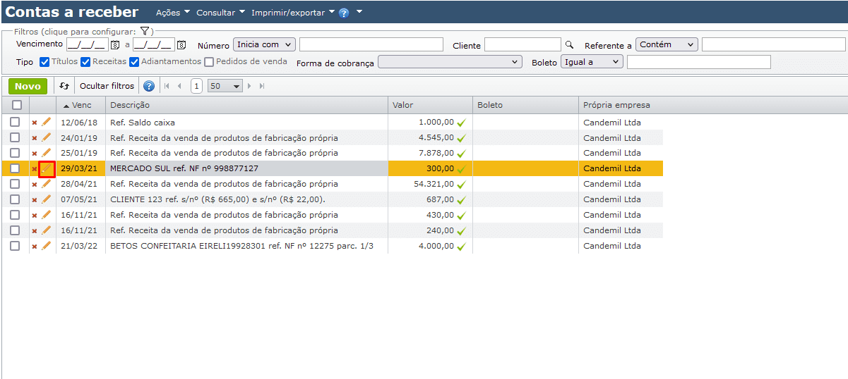Click the blue help icon in the grid toolbar
This screenshot has width=848, height=379.
pos(149,86)
